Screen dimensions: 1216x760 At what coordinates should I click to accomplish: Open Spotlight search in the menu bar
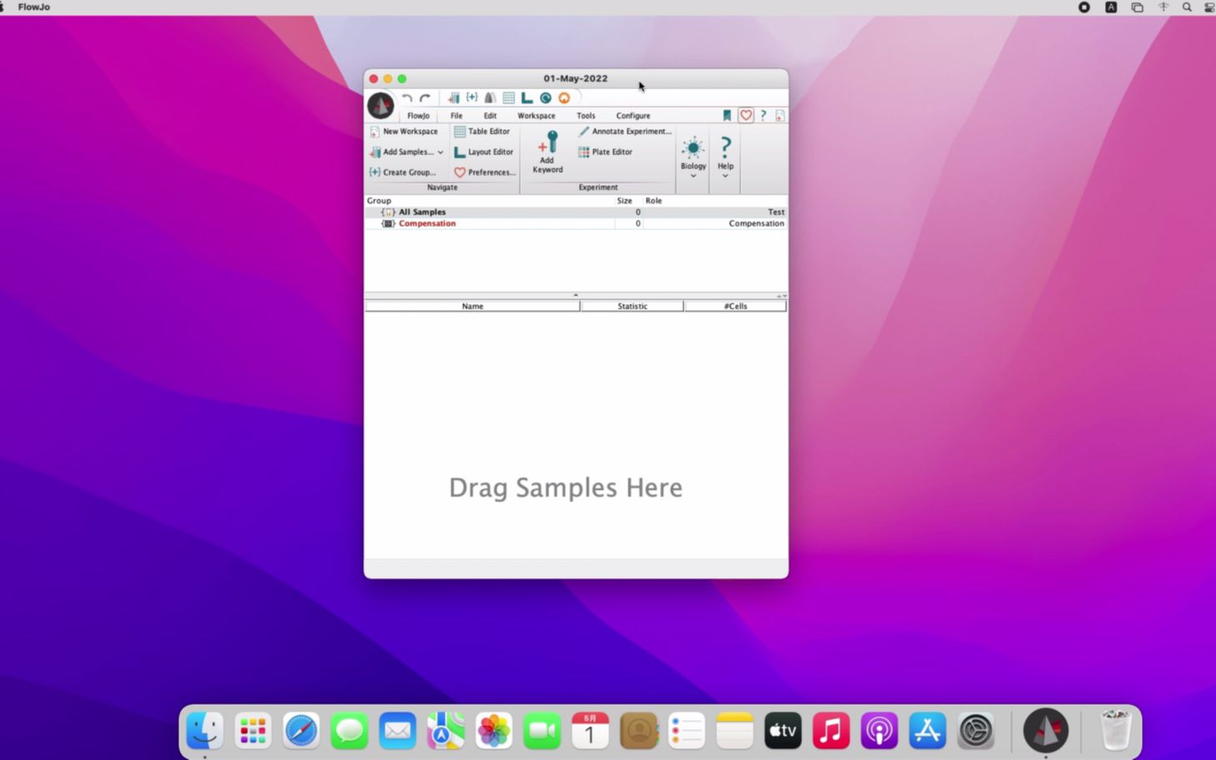1187,7
